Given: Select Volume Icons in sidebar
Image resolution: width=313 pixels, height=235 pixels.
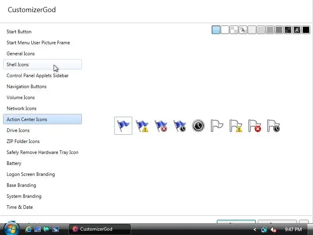Looking at the screenshot, I should [x=42, y=97].
